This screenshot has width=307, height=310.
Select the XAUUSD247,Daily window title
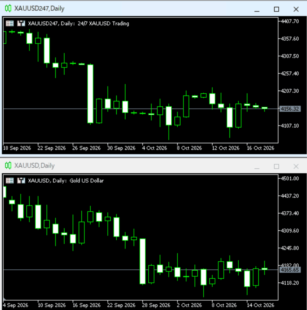click(x=39, y=8)
